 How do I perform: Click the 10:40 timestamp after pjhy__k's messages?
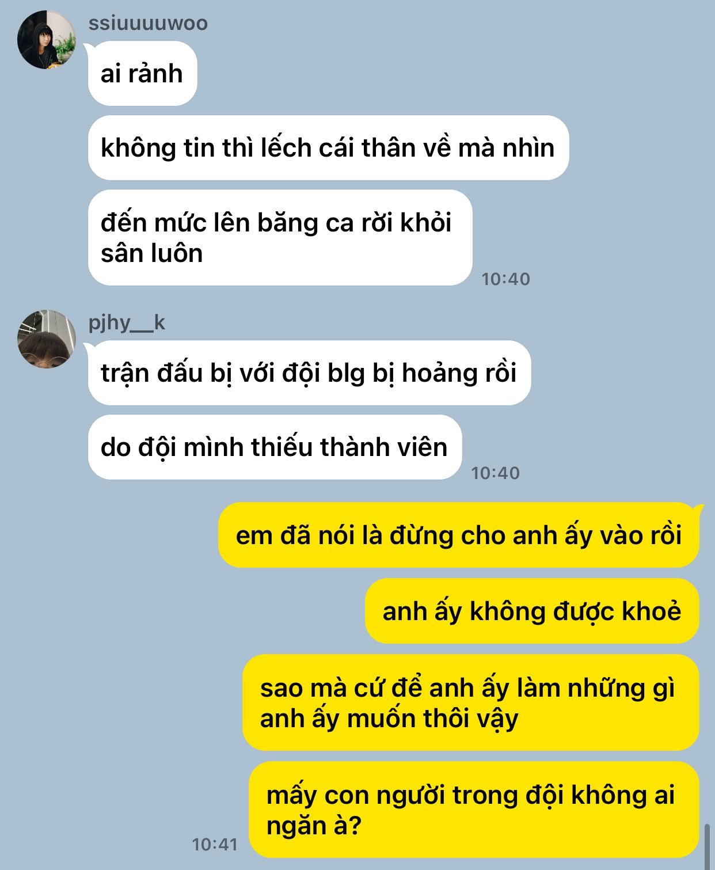(495, 473)
